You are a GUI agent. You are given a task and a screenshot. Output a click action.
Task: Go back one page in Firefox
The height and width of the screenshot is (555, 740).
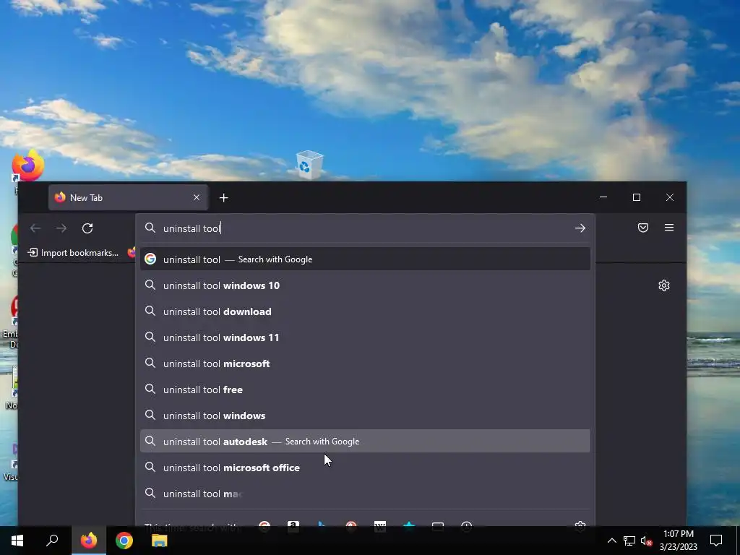[35, 228]
